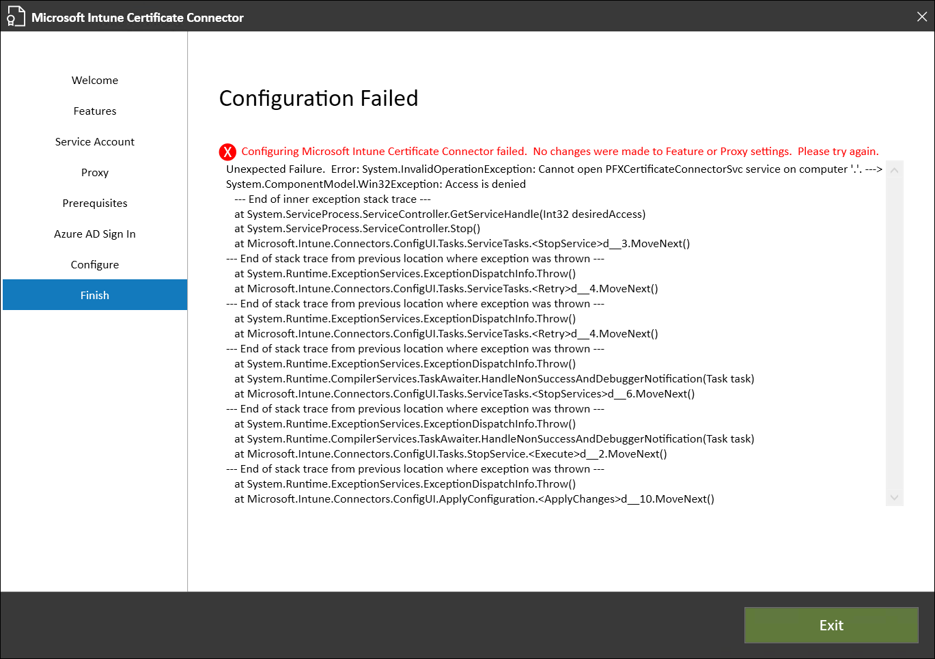
Task: Click the green Exit button
Action: pos(831,625)
